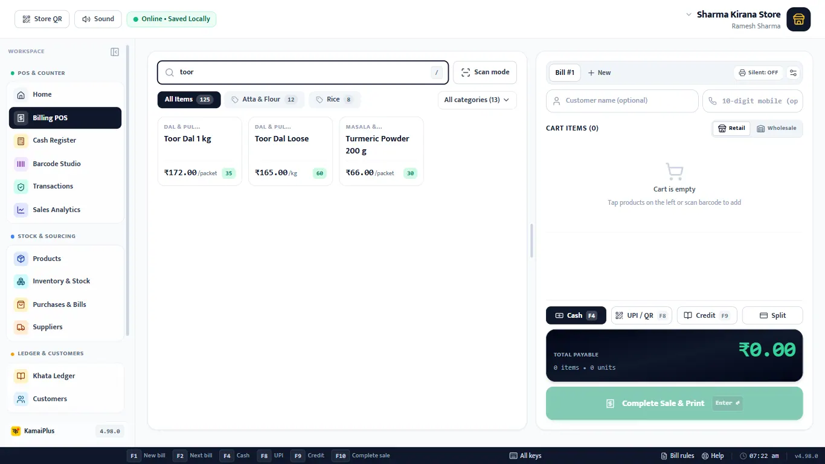Select the Bill #1 tab
Screen dimensions: 825x464
(565, 72)
